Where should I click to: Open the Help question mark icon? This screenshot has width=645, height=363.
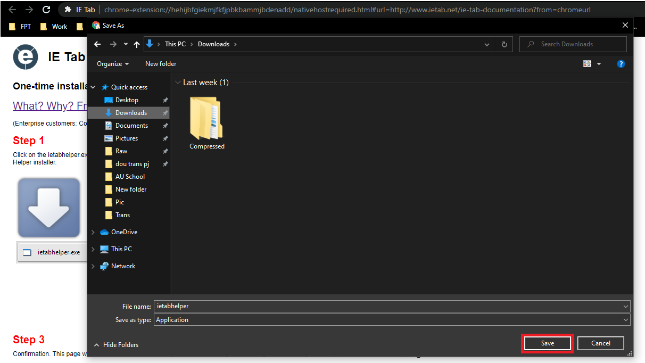[x=621, y=64]
